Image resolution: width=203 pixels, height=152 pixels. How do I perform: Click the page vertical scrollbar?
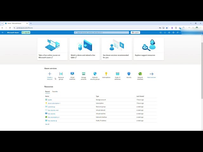coord(202,70)
